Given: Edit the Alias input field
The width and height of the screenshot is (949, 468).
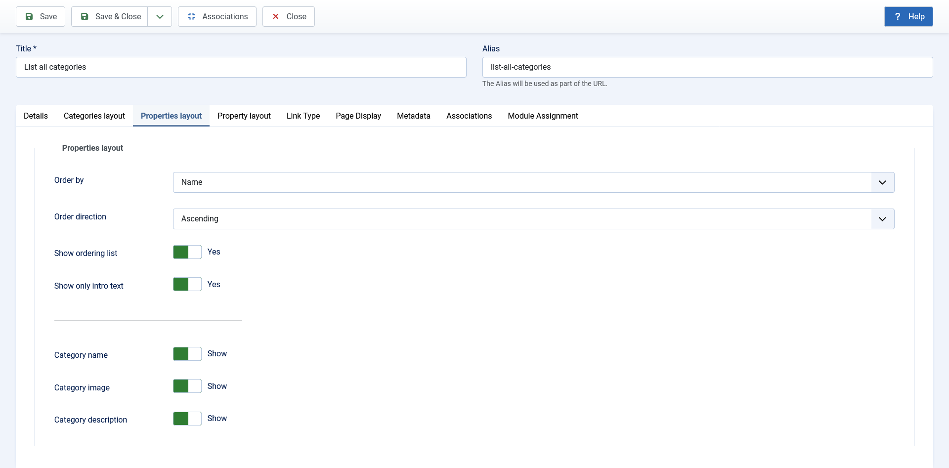Looking at the screenshot, I should 708,67.
